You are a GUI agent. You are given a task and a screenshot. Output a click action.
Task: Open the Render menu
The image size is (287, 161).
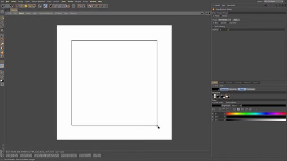[x=70, y=1]
